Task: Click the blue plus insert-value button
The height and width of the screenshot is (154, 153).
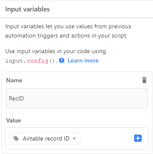Action: coord(138,138)
